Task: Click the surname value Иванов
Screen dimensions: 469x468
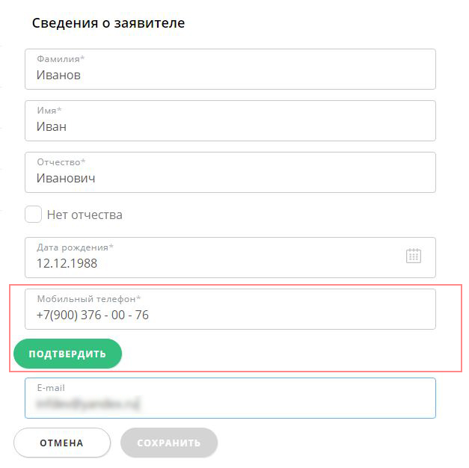Action: [x=58, y=75]
